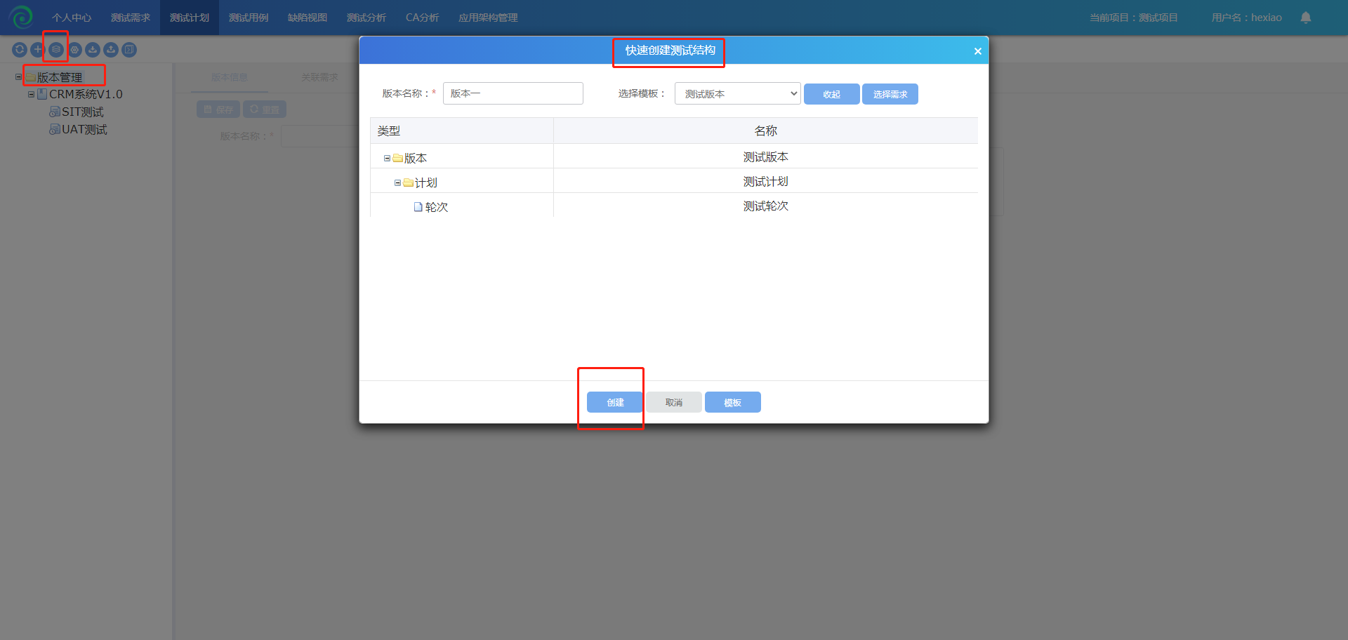Click the refresh icon in the left toolbar

click(x=20, y=50)
